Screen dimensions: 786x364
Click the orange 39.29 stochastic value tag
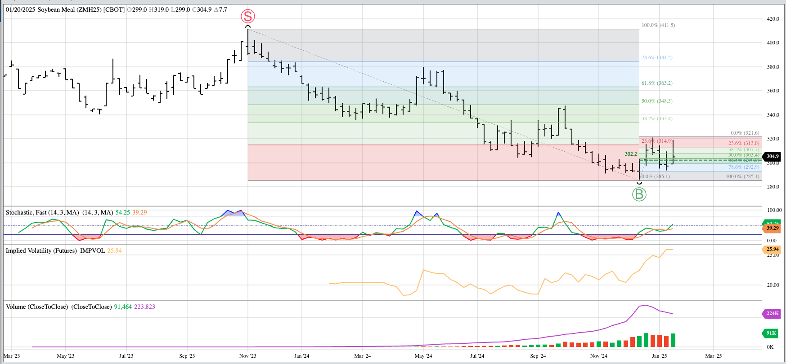point(772,228)
